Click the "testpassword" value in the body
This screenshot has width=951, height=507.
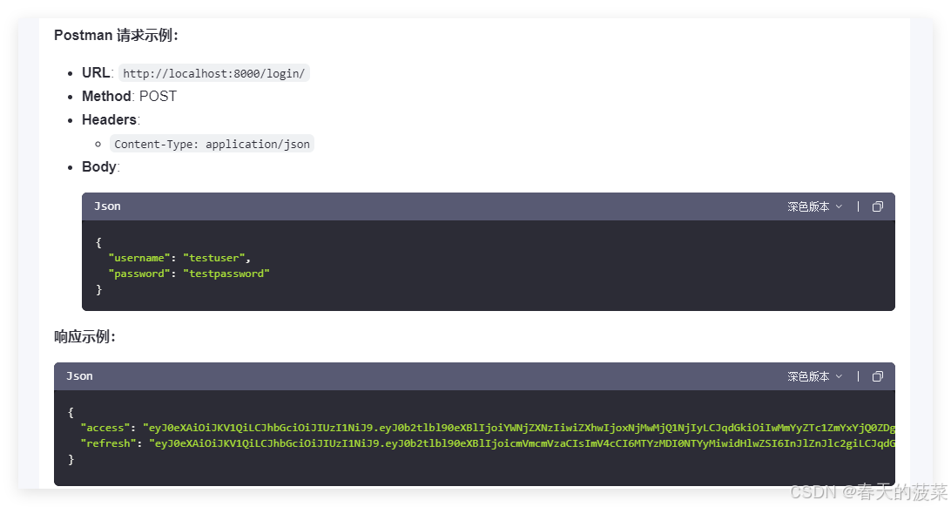tap(226, 274)
